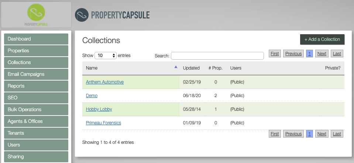Sort by the Updated column header

191,68
